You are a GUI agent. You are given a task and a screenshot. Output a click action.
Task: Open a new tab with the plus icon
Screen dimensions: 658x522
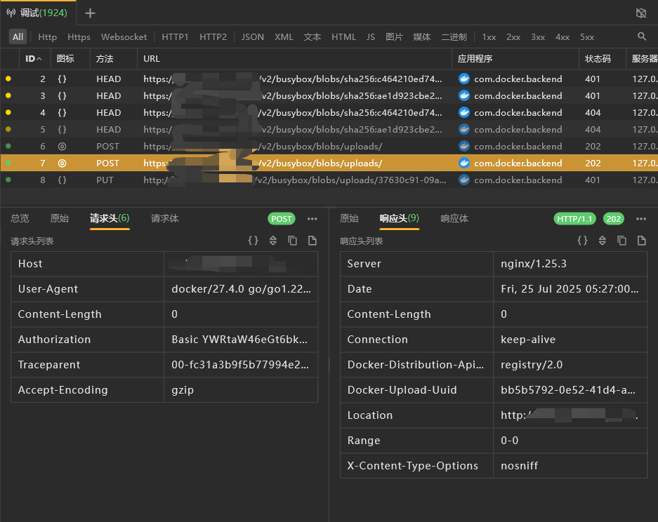pyautogui.click(x=91, y=13)
